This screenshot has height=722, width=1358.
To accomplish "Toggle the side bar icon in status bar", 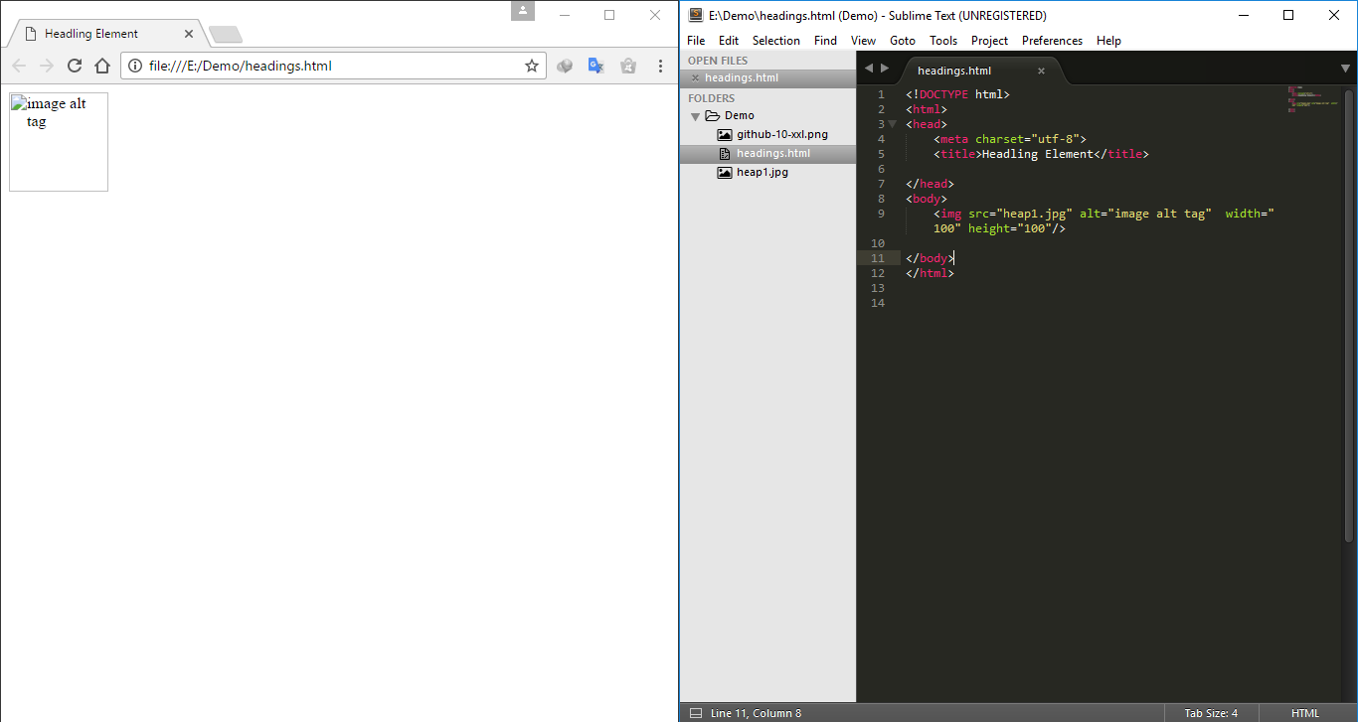I will (x=695, y=713).
